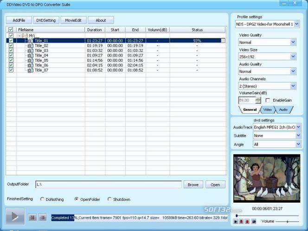Switch to the Audio tab
This screenshot has height=231, width=308.
(283, 109)
